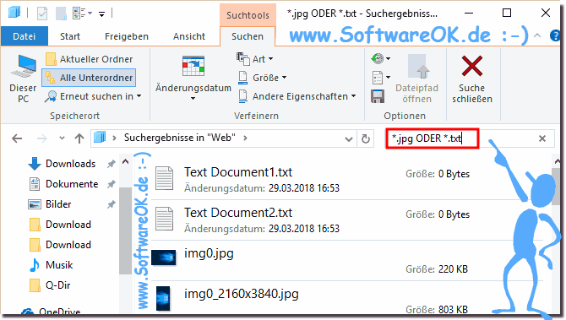The width and height of the screenshot is (566, 320).
Task: Collapse the ribbon with the chevron
Action: (537, 35)
